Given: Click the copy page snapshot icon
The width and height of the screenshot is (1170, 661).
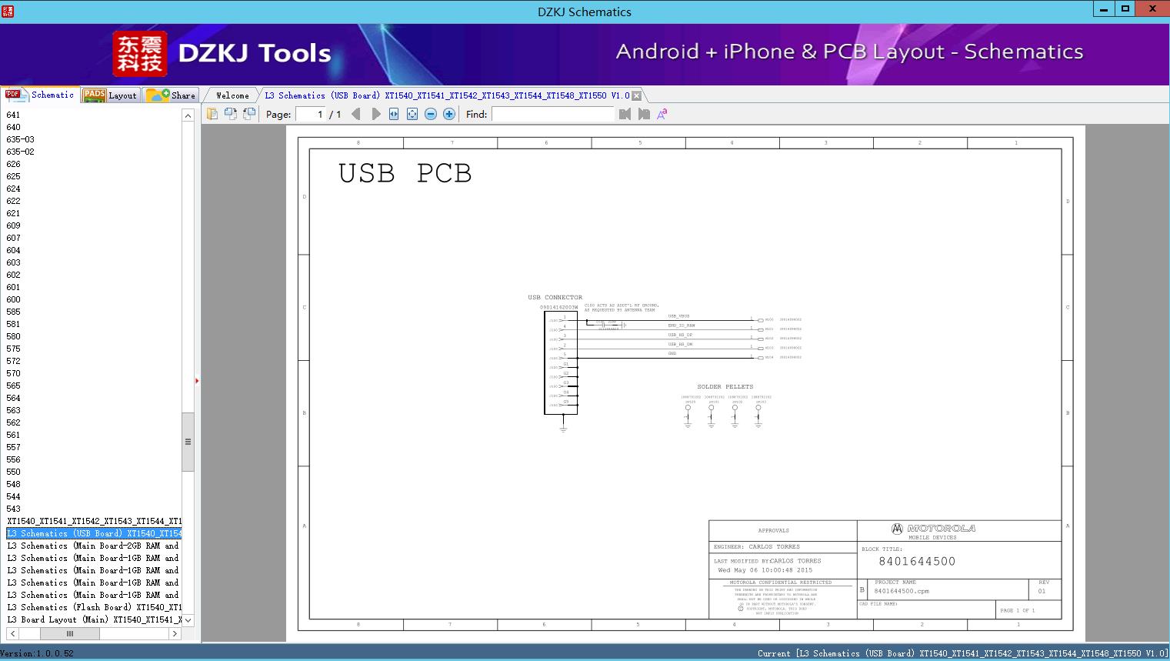Looking at the screenshot, I should (230, 112).
